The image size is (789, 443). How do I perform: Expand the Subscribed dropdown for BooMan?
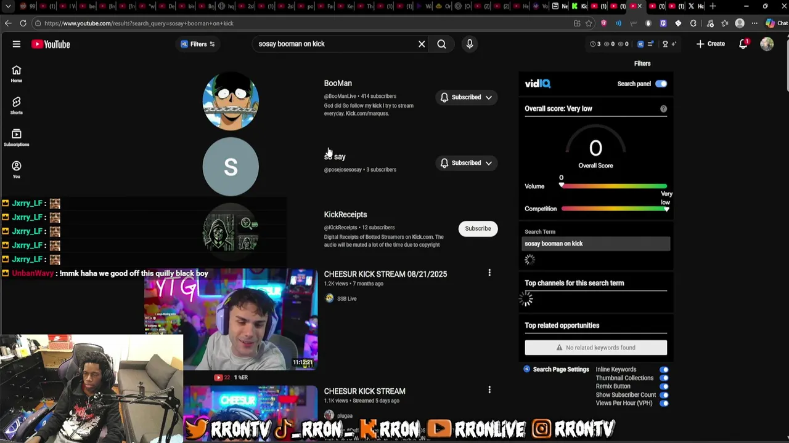tap(489, 97)
